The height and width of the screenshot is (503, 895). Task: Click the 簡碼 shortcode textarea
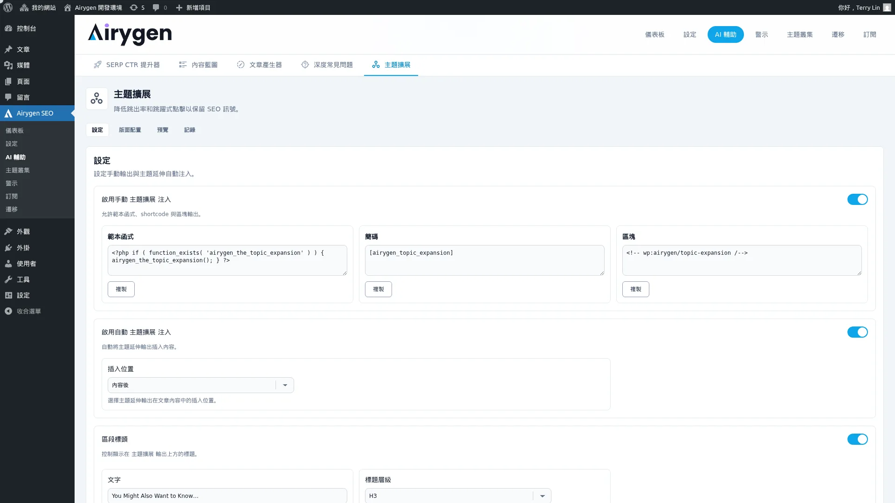(x=485, y=260)
